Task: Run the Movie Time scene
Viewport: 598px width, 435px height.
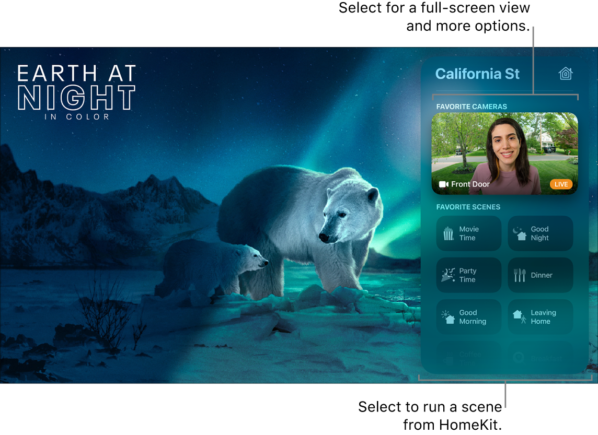Action: point(469,233)
